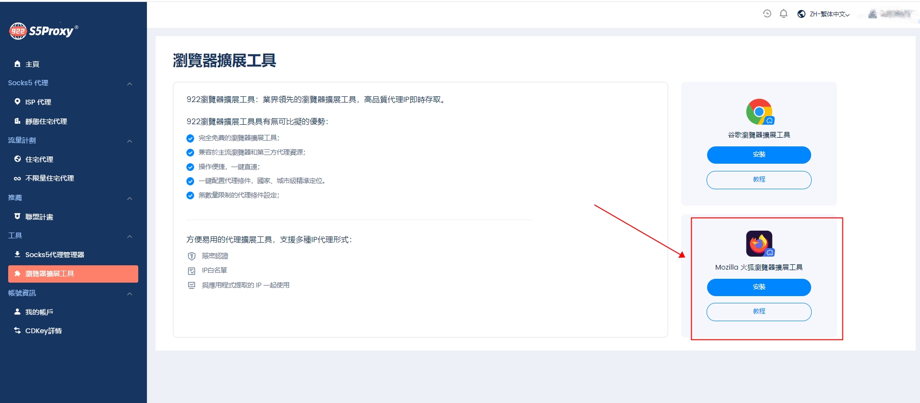Image resolution: width=920 pixels, height=403 pixels.
Task: Select 不限量住宅代理 in sidebar
Action: [49, 178]
